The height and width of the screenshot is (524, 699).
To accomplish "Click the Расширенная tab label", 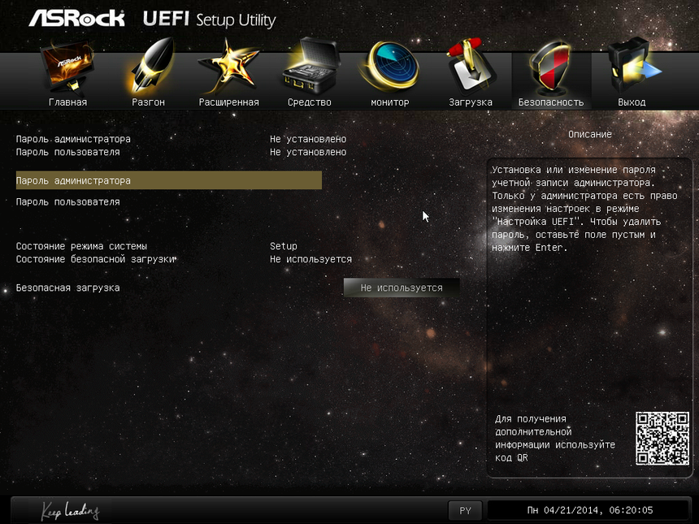I will pos(228,102).
